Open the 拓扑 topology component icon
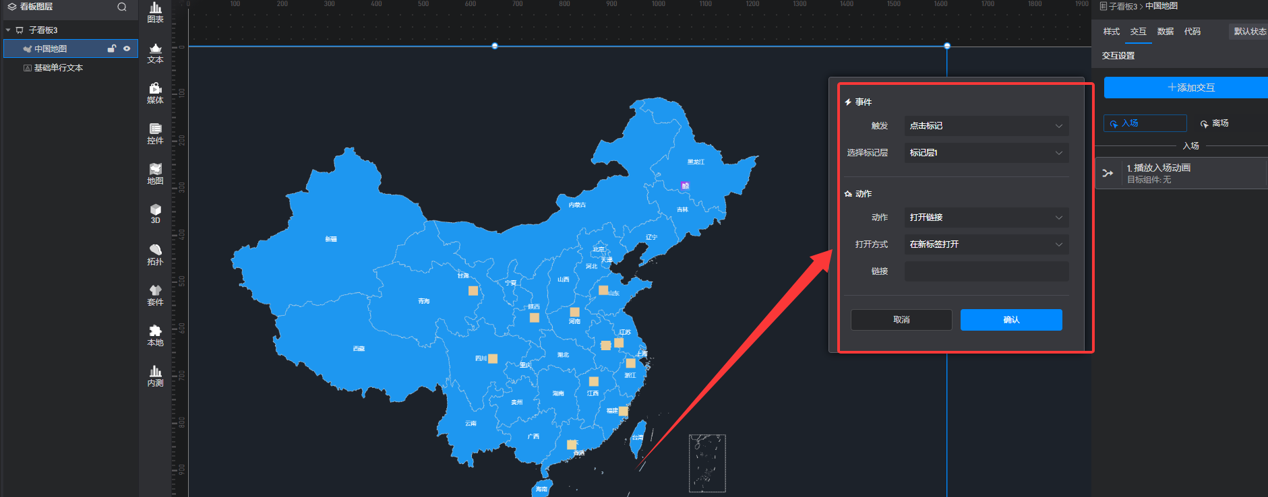 (155, 255)
